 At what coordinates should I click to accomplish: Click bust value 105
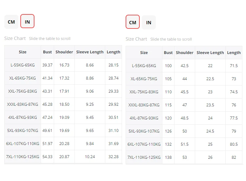click(x=168, y=79)
